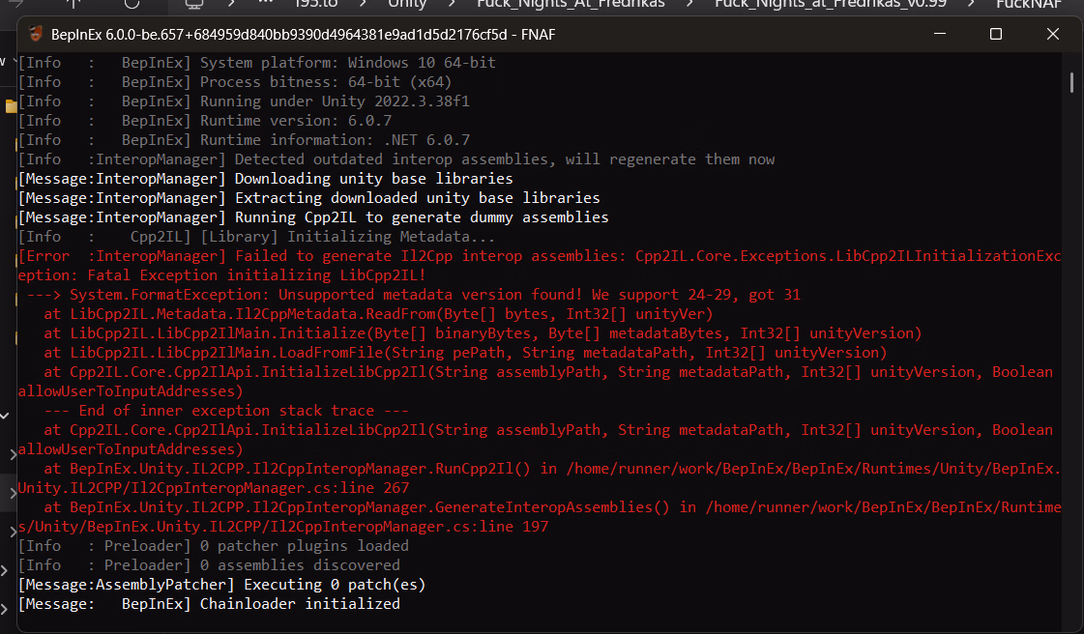Open the Unity folder in the breadcrumb path
This screenshot has height=634, width=1084.
tap(407, 4)
